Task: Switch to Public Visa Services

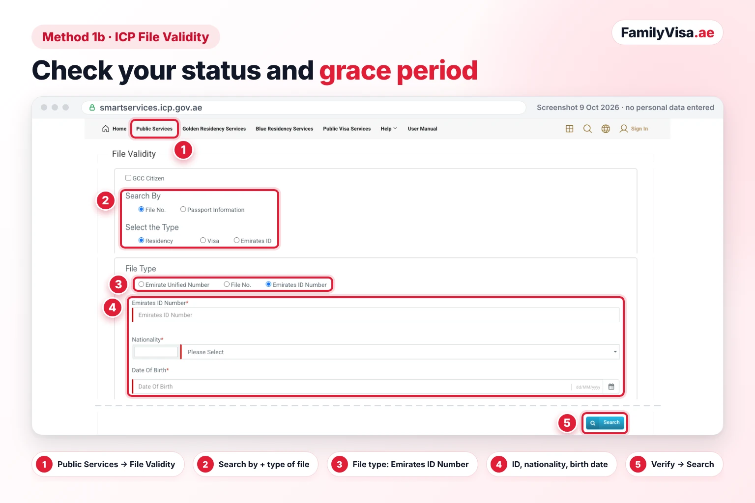Action: coord(347,129)
